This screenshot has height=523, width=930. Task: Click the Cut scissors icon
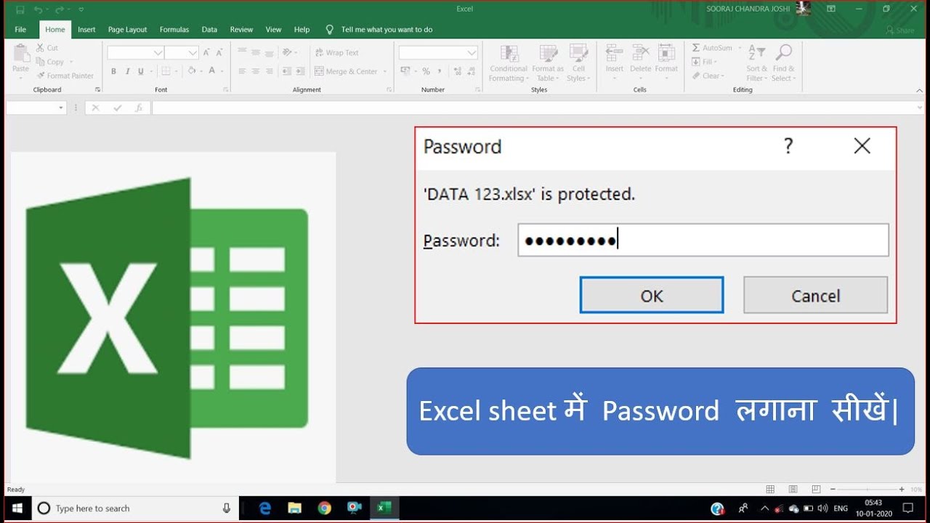41,48
